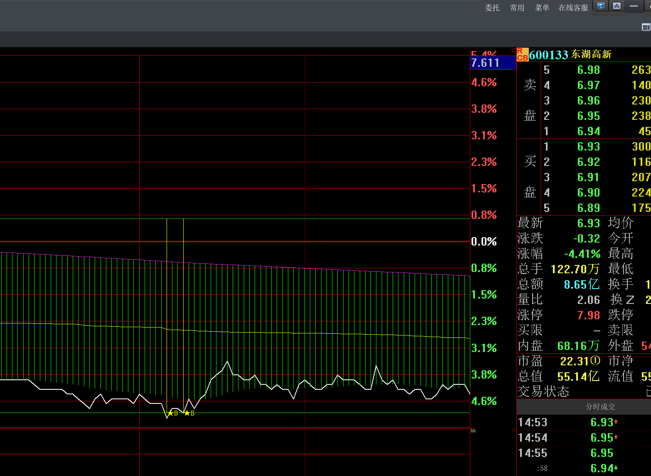Click sell level 5 volume 263
Screen dimensions: 651x476
pos(641,70)
